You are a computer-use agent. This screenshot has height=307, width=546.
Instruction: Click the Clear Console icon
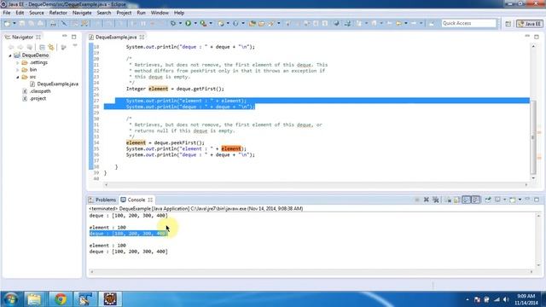pos(448,200)
